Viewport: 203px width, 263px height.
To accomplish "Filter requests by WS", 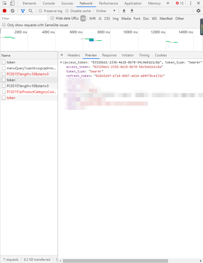I will 154,18.
